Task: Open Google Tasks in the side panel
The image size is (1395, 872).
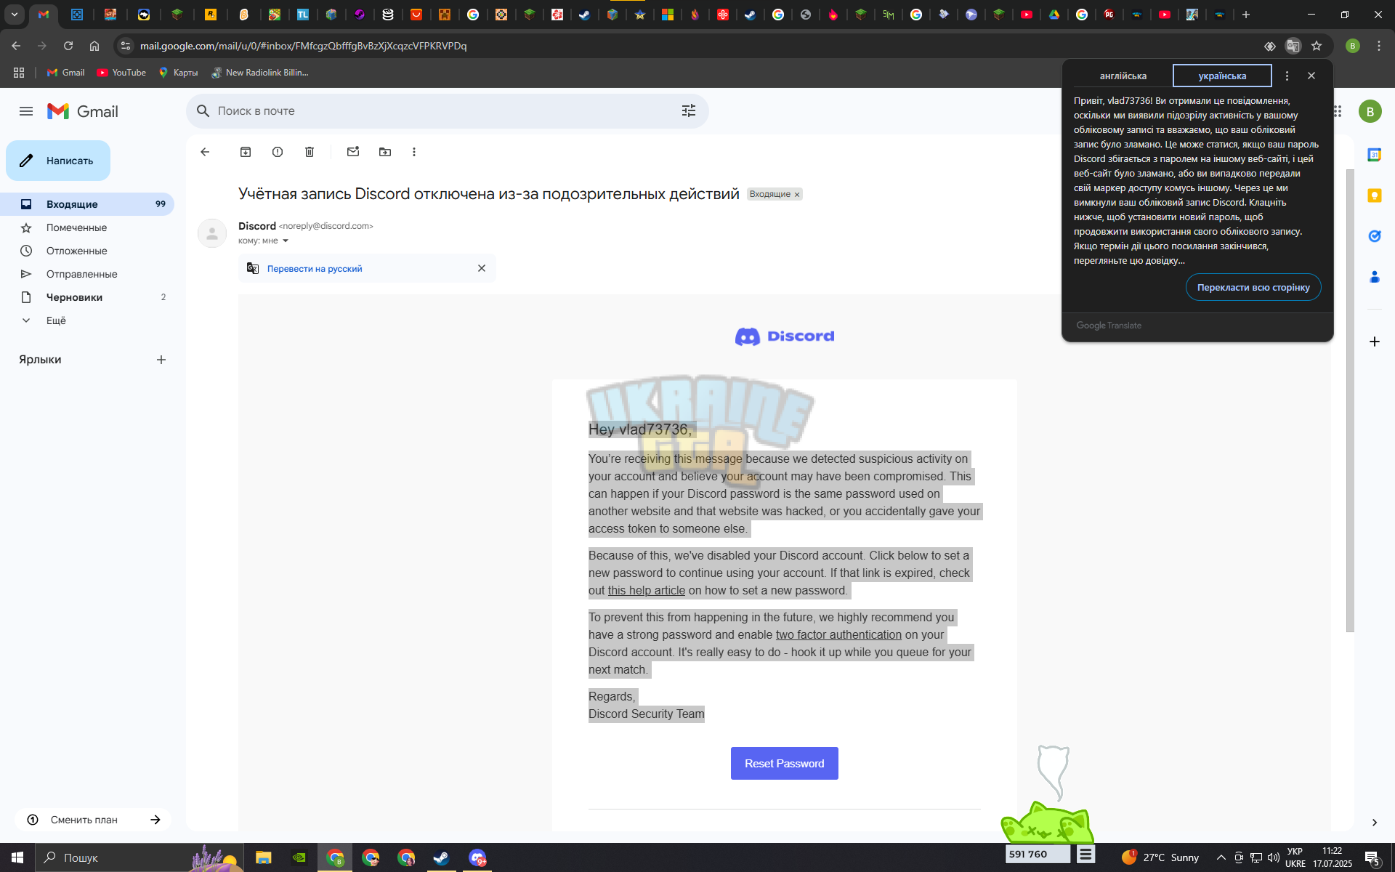Action: tap(1374, 236)
